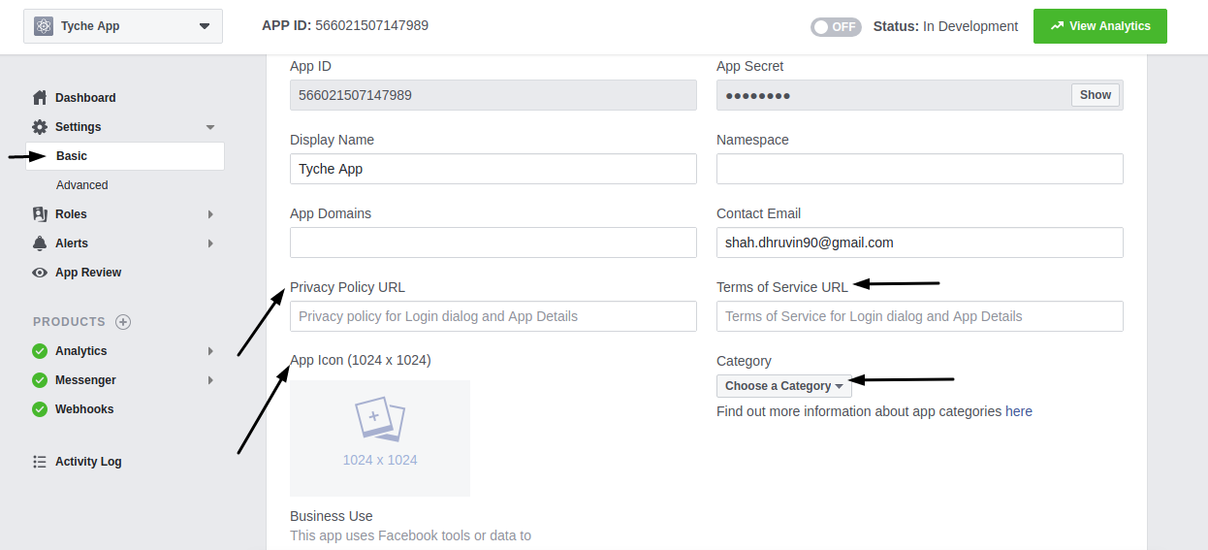
Task: Click the 'here' app categories link
Action: pos(1019,411)
